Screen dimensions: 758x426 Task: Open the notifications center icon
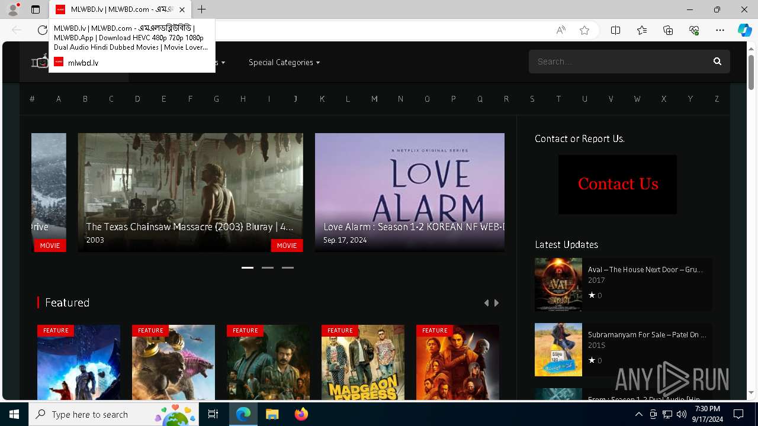pos(738,414)
